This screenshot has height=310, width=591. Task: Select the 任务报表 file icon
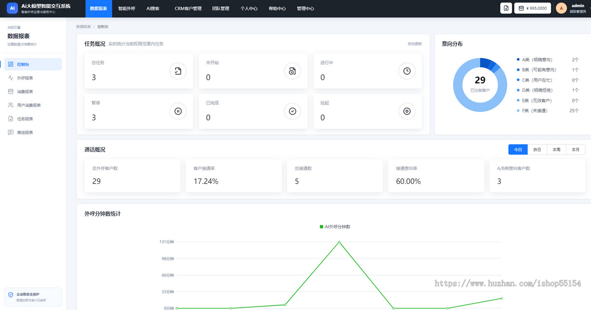pyautogui.click(x=11, y=119)
